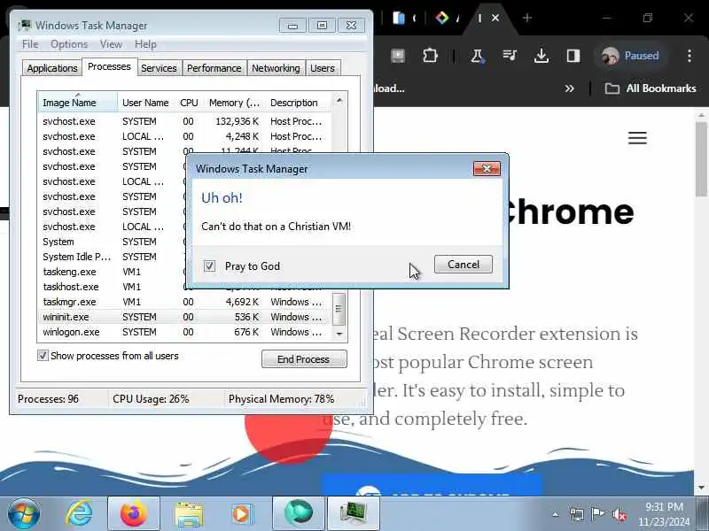The width and height of the screenshot is (709, 531).
Task: Open All Bookmarks folder
Action: 651,88
